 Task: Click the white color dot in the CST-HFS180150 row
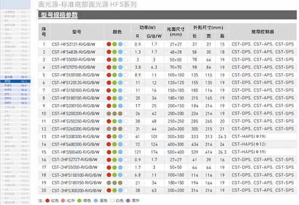tap(126, 98)
